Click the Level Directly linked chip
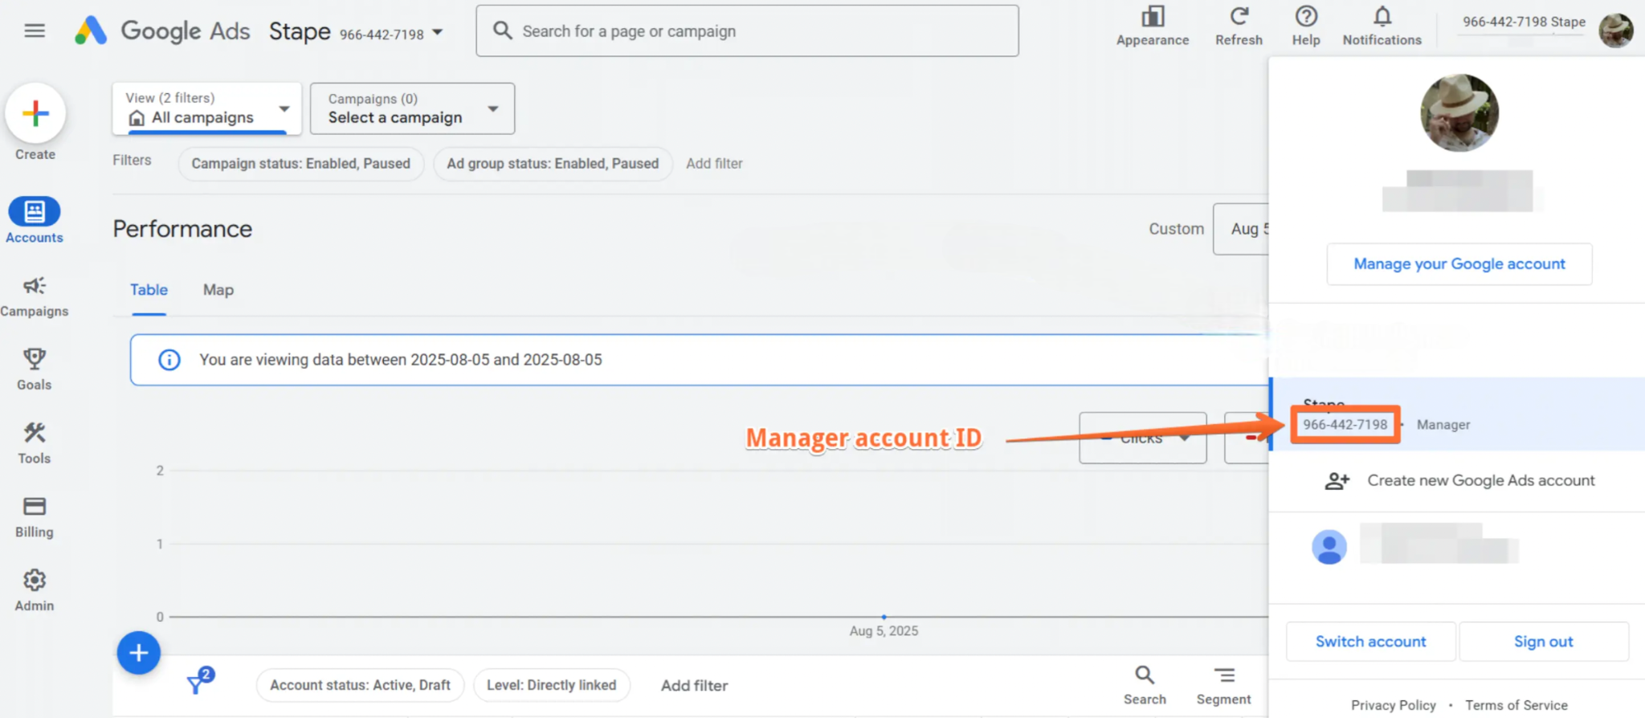The height and width of the screenshot is (718, 1645). coord(552,685)
